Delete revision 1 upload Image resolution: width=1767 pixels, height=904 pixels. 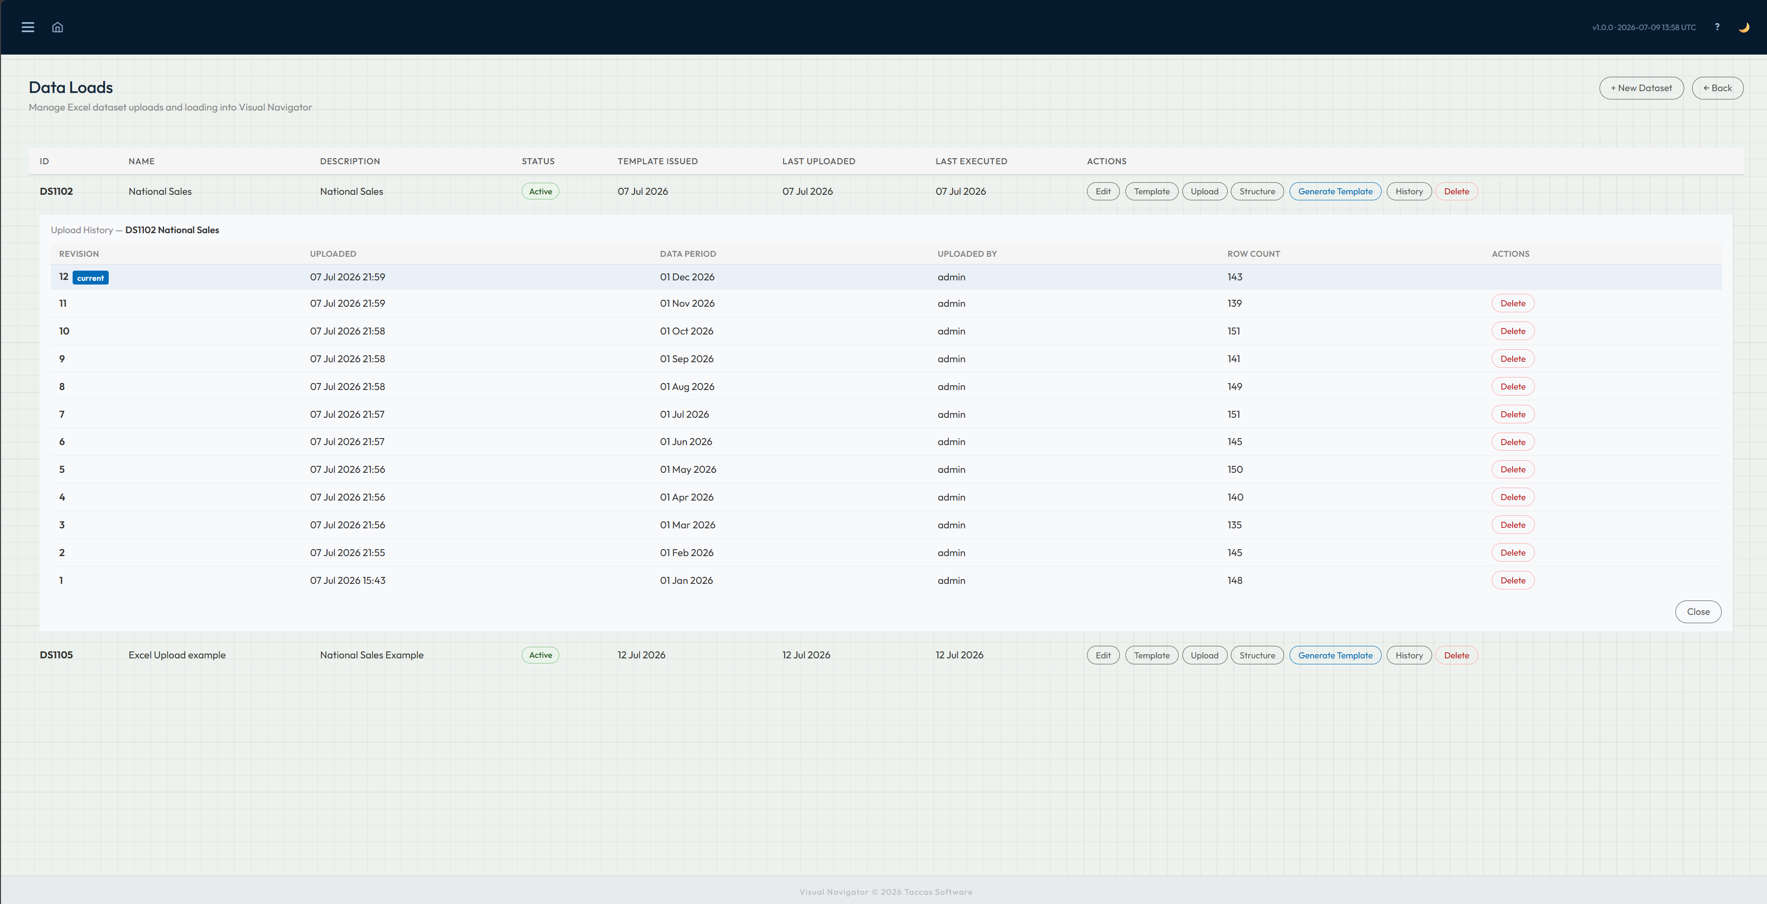pos(1513,580)
